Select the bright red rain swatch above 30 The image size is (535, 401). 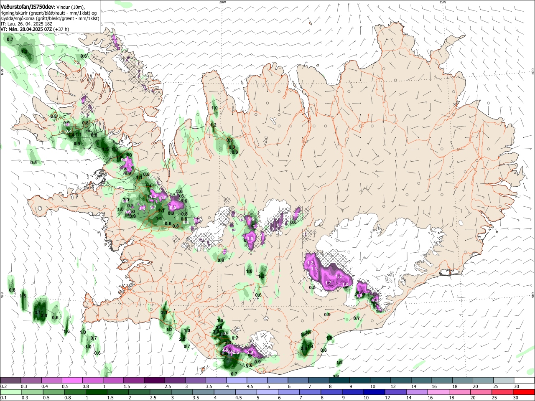(523, 392)
